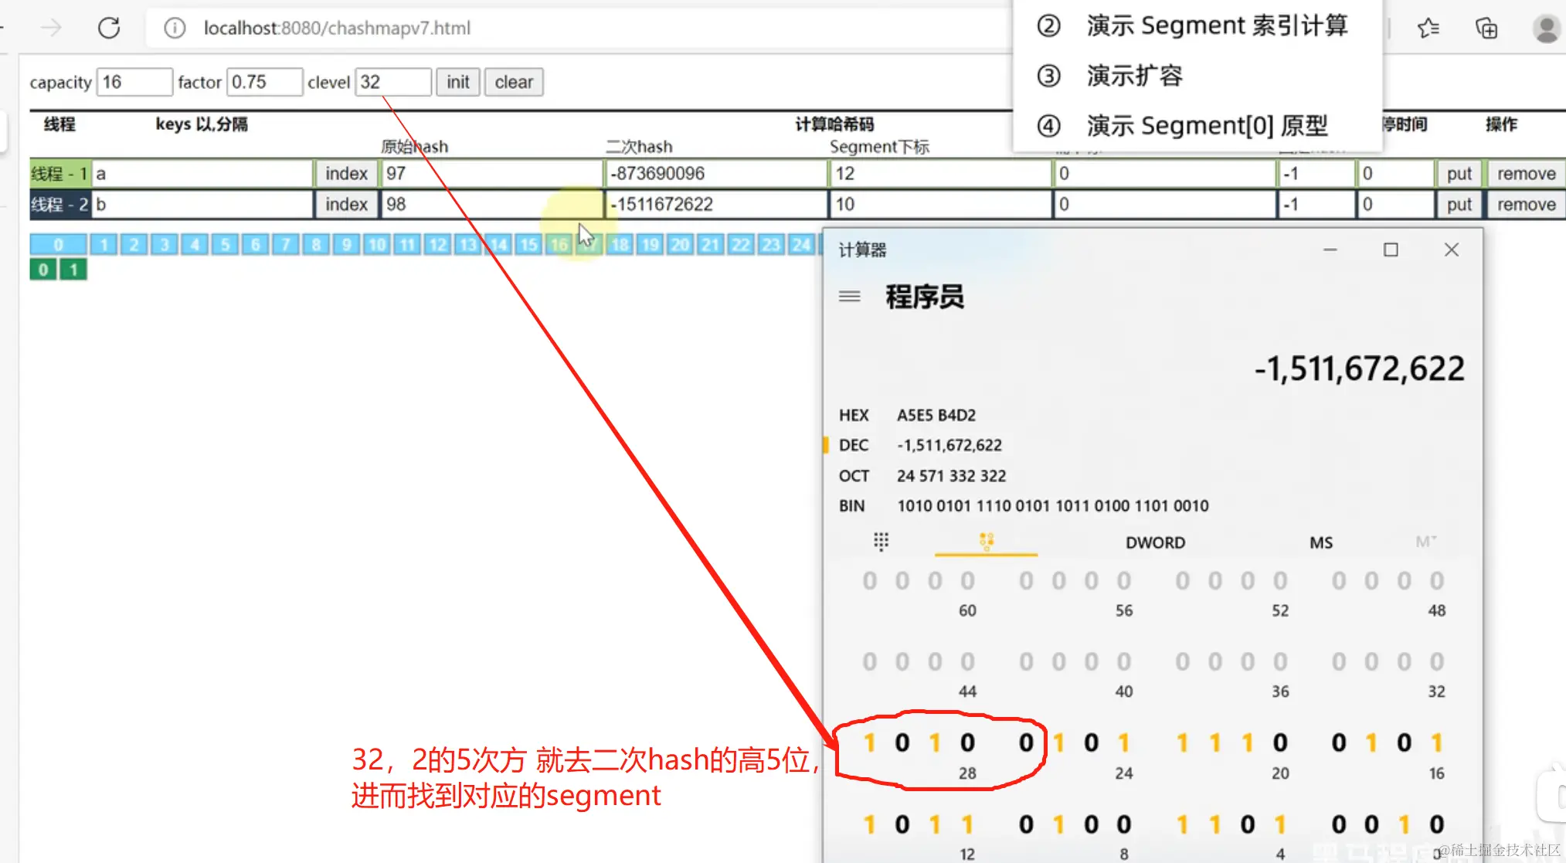Viewport: 1566px width, 863px height.
Task: Click put for thread 线程-1
Action: coord(1459,173)
